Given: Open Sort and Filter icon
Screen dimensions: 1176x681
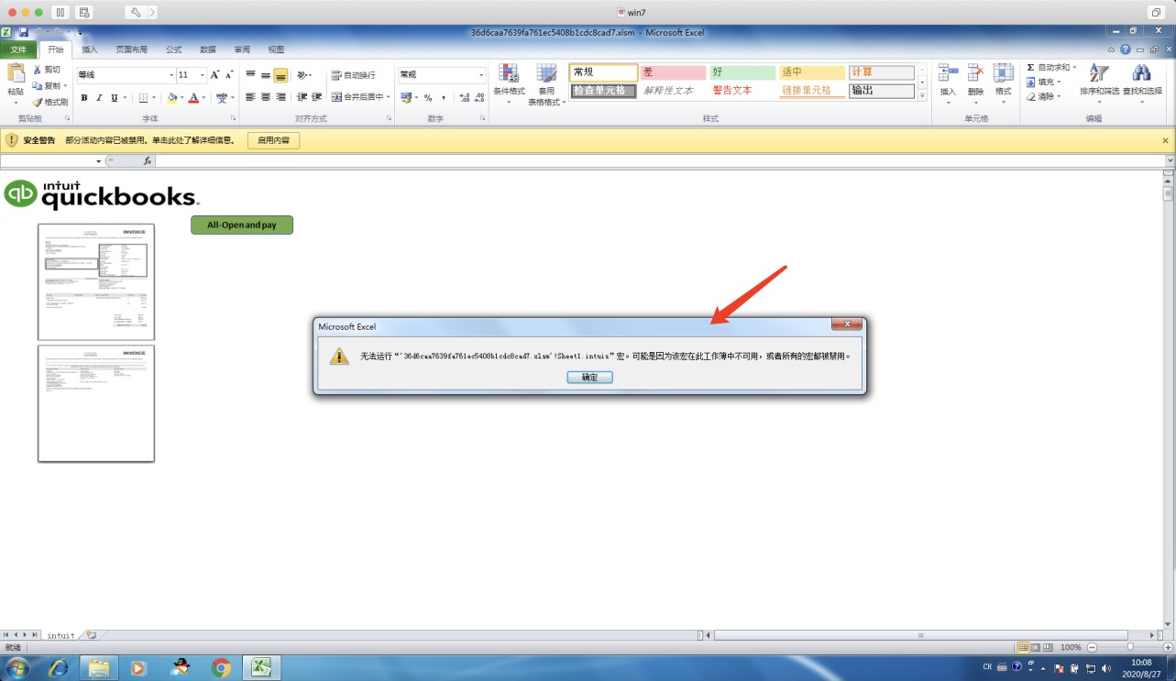Looking at the screenshot, I should pyautogui.click(x=1097, y=73).
